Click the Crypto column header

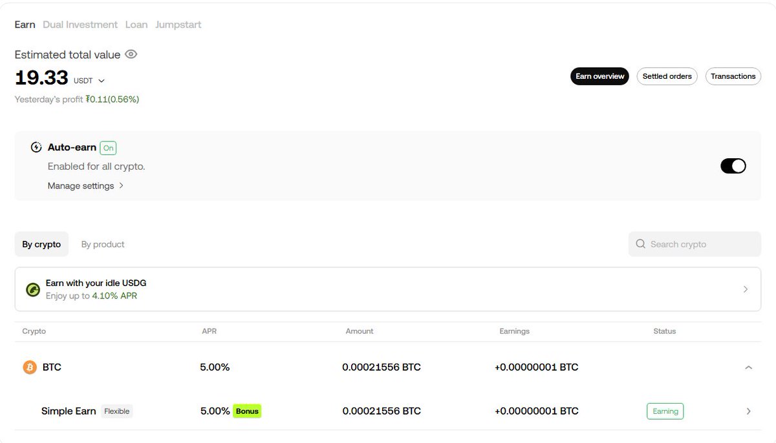[x=34, y=331]
